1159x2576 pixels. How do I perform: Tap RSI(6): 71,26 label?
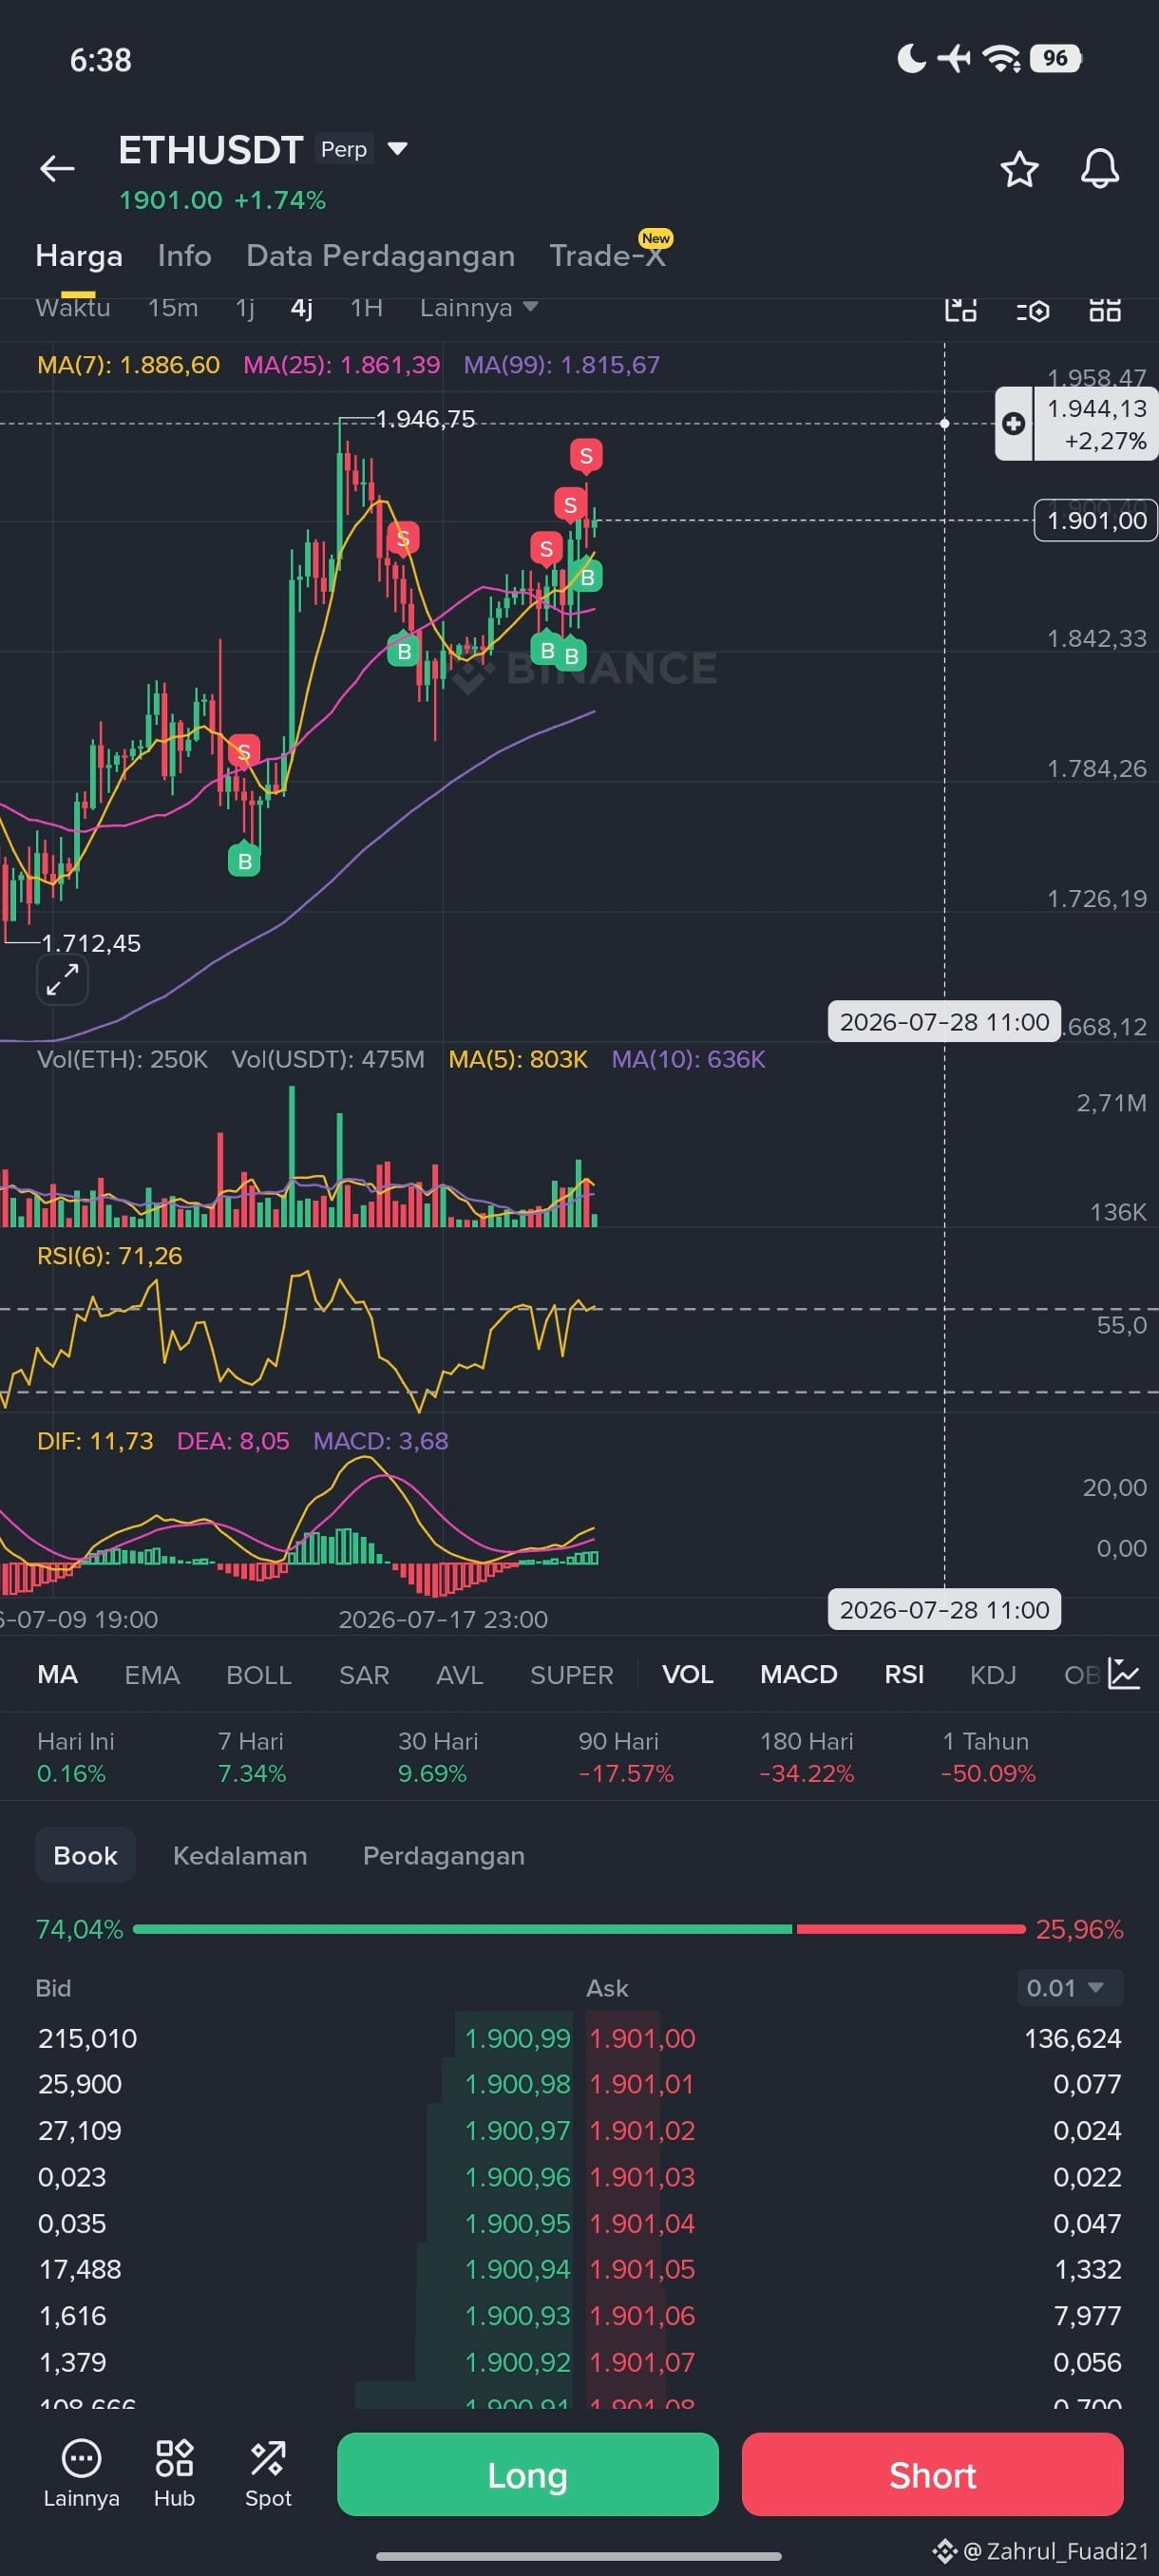(x=109, y=1256)
